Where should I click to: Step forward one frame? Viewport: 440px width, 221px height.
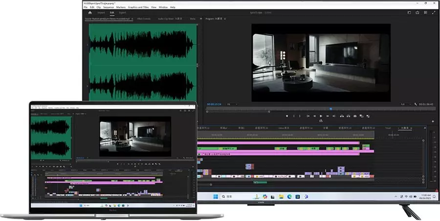coord(328,116)
